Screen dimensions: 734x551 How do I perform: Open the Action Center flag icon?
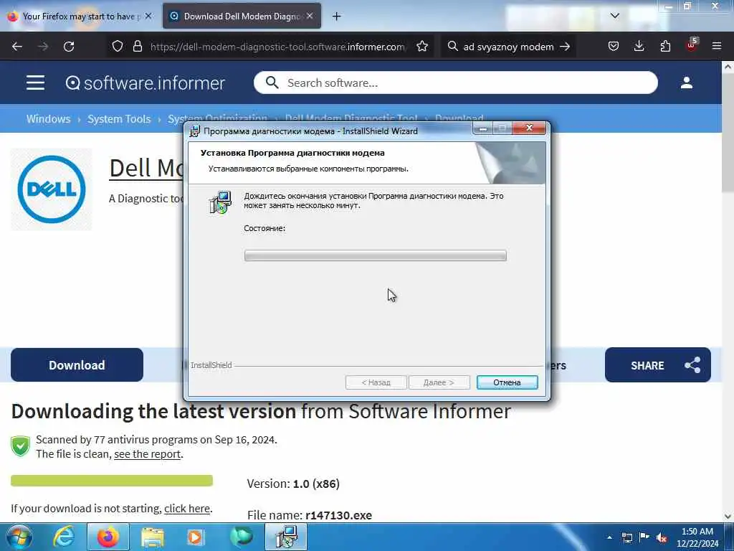[x=644, y=537]
